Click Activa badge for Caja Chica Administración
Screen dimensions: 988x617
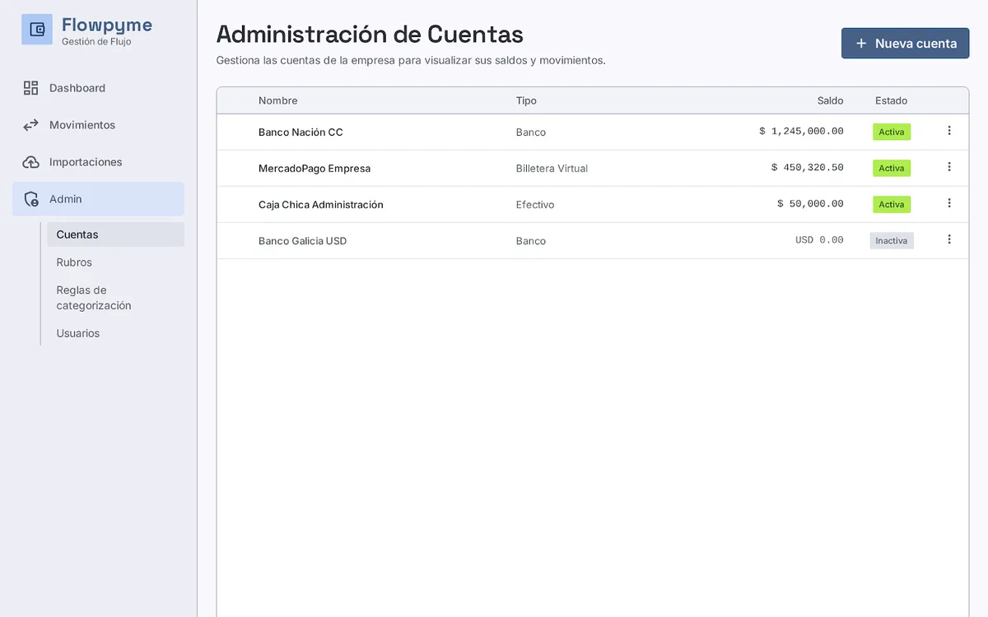[x=892, y=204]
